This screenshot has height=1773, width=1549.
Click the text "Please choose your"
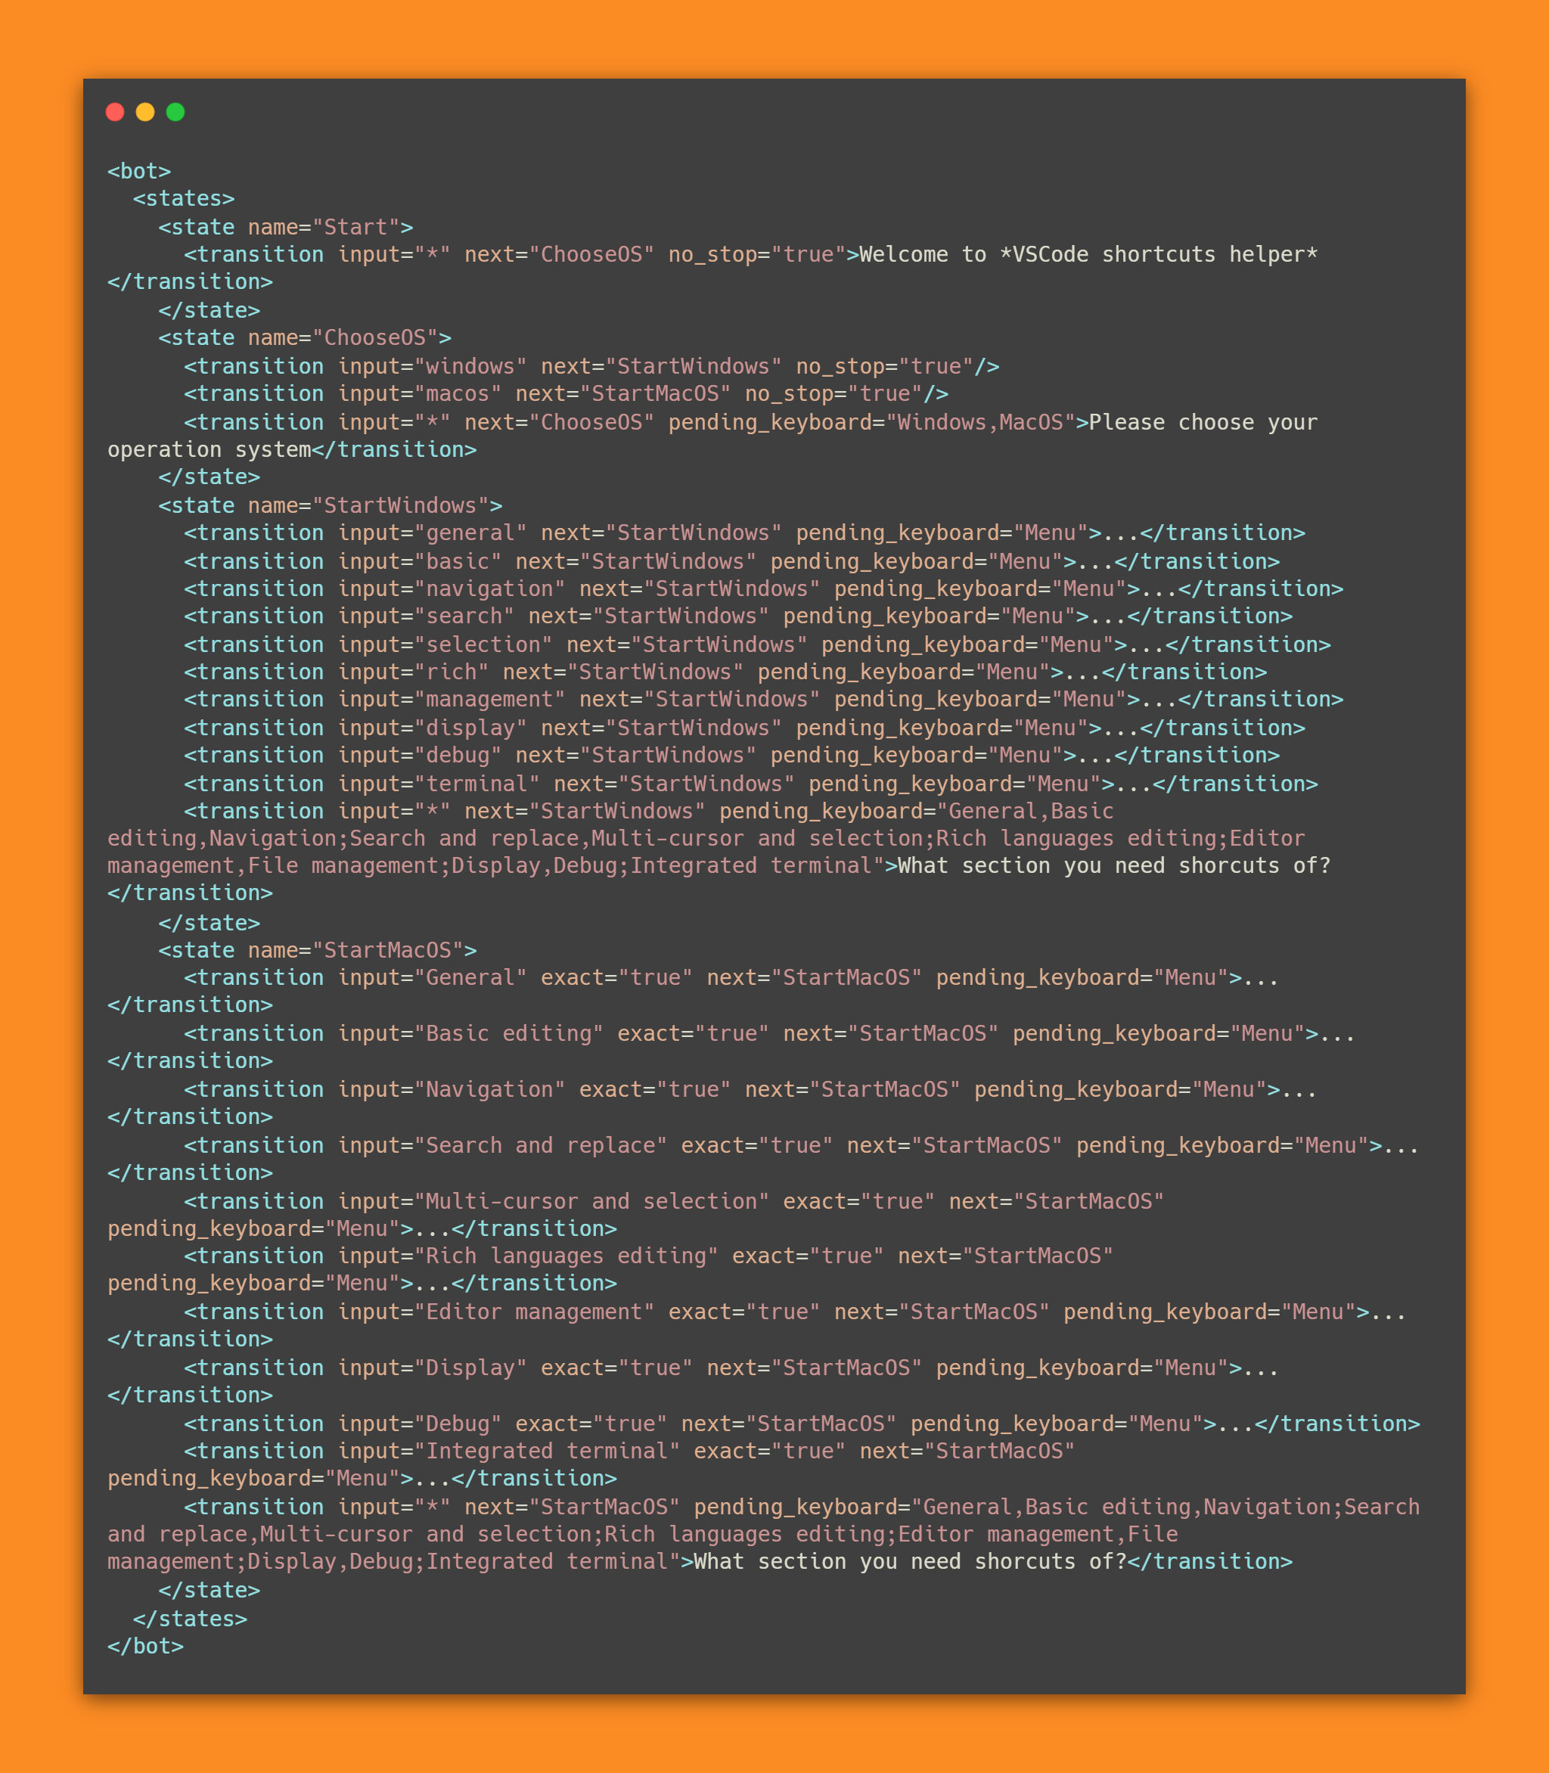point(1203,422)
